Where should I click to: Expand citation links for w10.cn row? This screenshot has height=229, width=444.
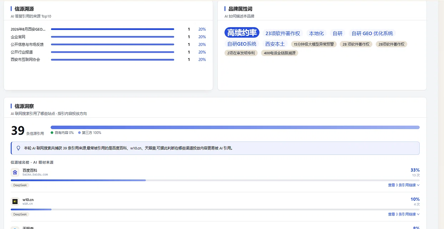pos(404,214)
